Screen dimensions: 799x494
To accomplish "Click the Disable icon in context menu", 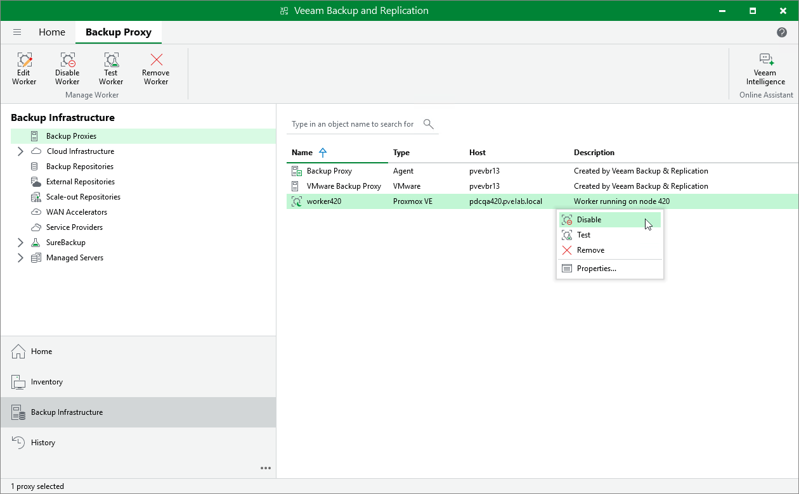I will click(x=567, y=220).
